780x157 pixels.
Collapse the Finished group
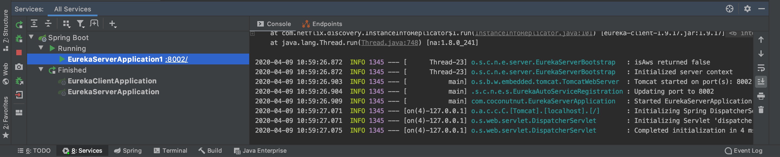(x=41, y=70)
